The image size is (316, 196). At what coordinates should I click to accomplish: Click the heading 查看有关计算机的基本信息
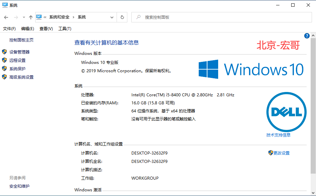[107, 43]
